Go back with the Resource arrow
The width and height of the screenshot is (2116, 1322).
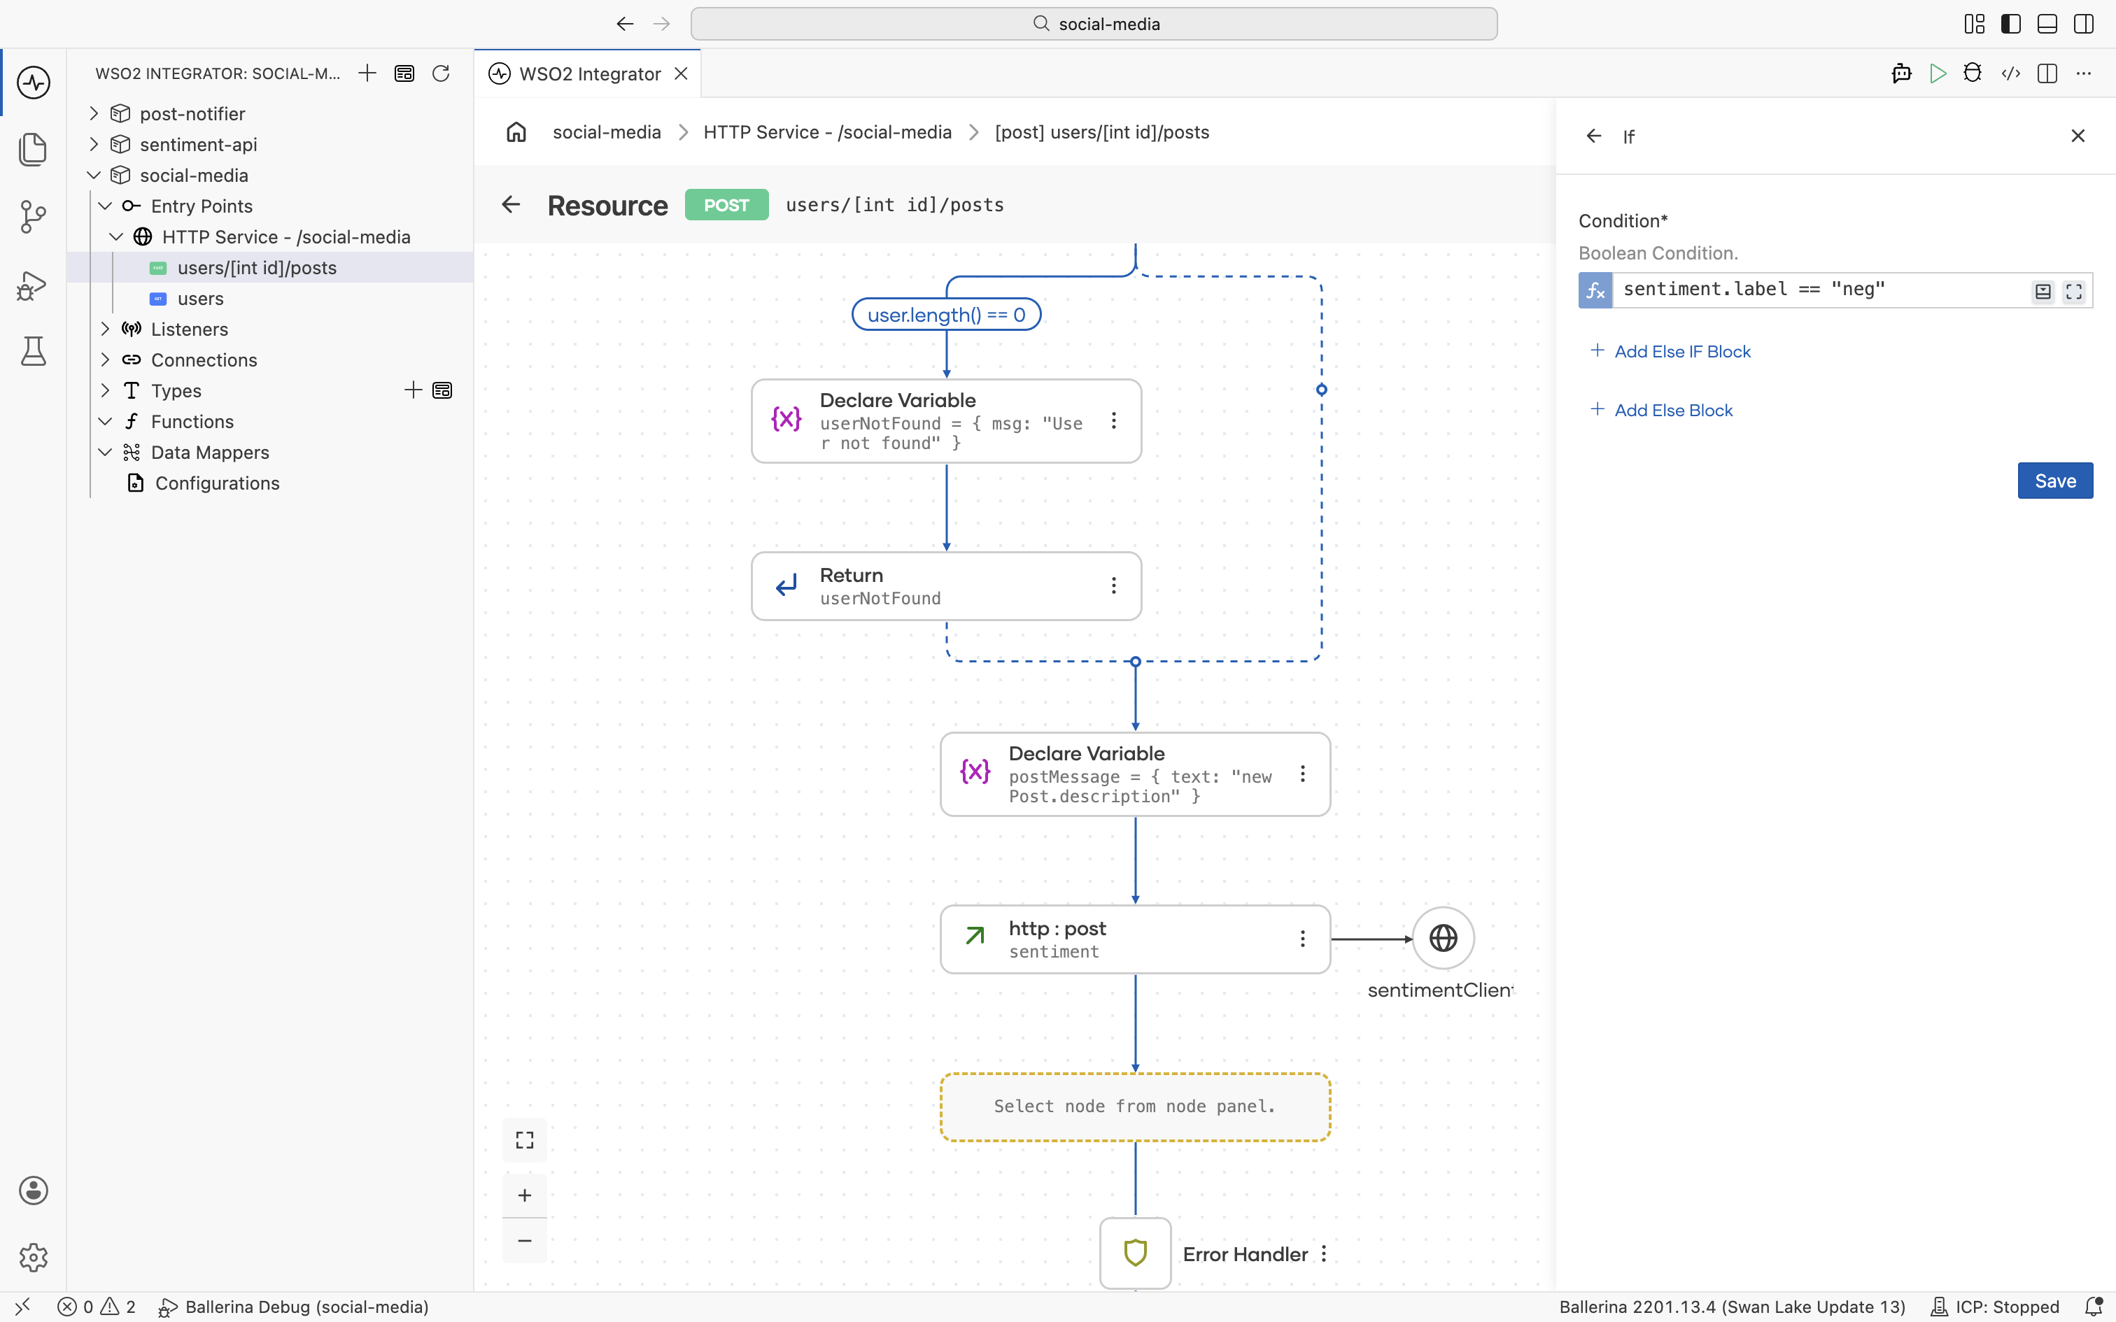coord(512,204)
